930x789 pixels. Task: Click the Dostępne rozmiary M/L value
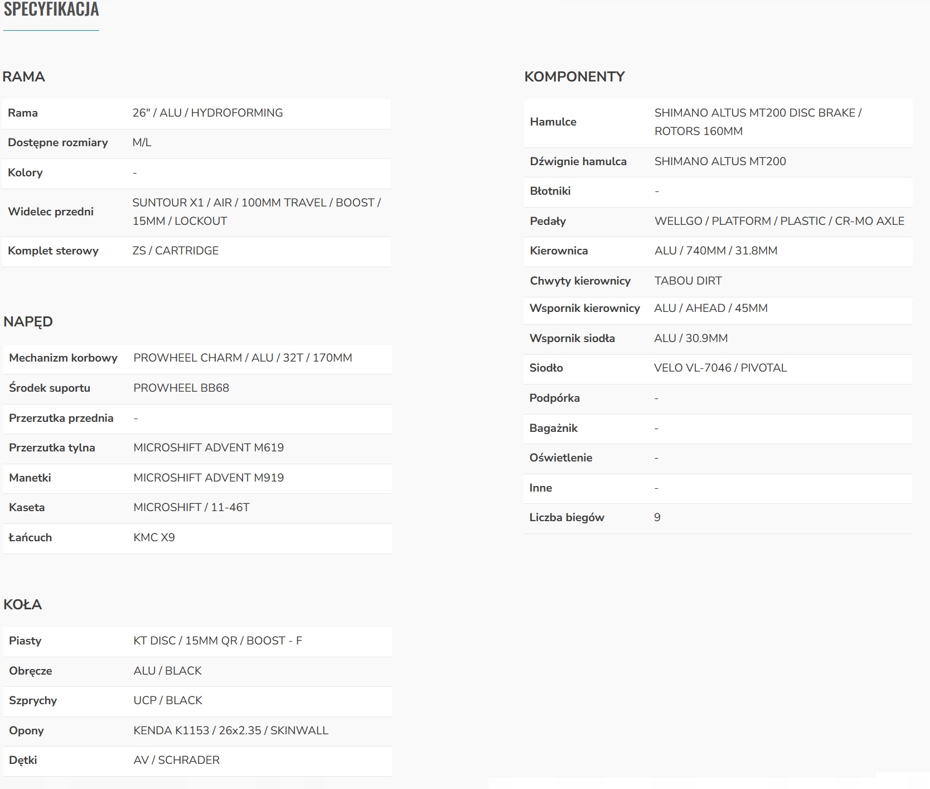(x=142, y=143)
